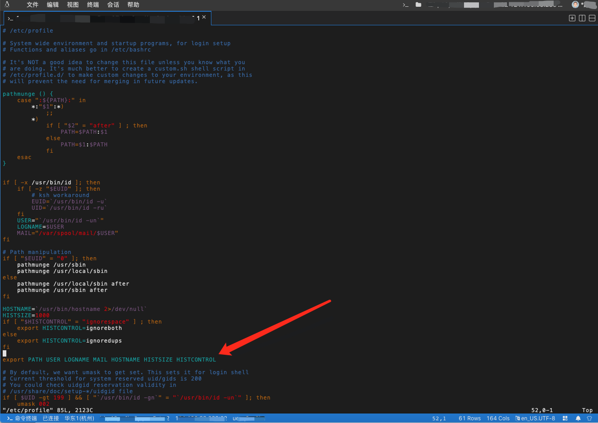
Task: Click the MAIL="/var/spool/mail/$USER" line
Action: pyautogui.click(x=68, y=233)
